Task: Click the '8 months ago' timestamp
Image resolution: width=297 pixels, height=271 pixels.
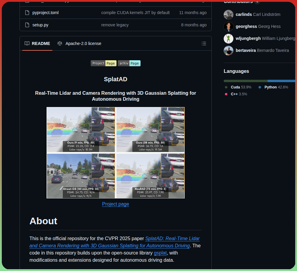Action: (194, 25)
